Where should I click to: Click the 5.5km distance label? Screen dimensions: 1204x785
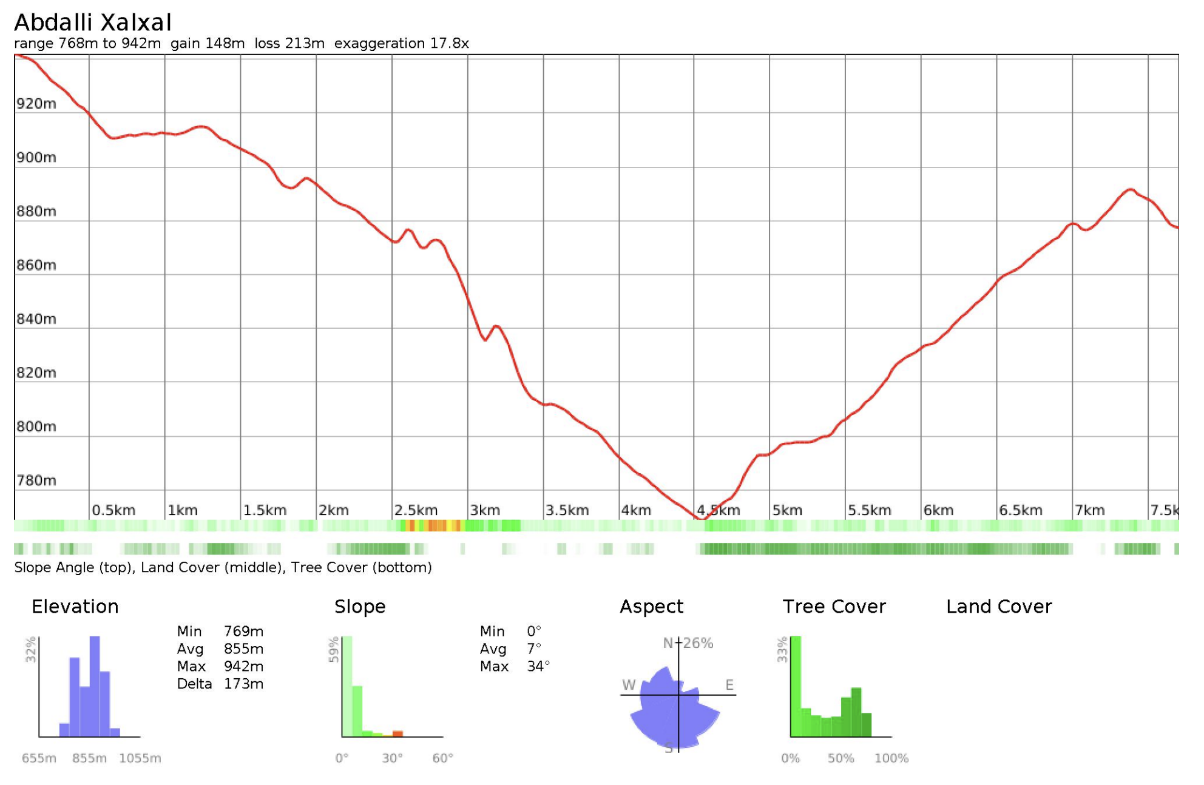pos(870,511)
